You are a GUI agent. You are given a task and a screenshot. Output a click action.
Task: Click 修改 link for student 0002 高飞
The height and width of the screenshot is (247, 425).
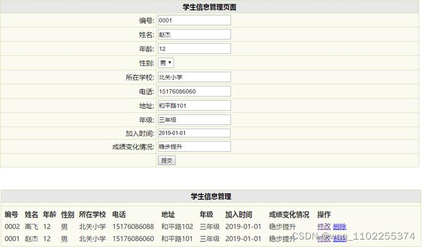click(x=324, y=226)
